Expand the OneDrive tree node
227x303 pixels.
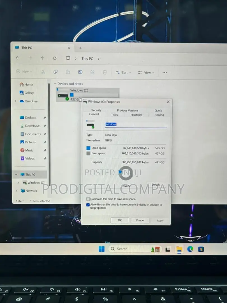[x=15, y=101]
